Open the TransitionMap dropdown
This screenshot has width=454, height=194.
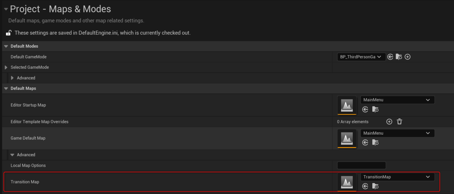[x=397, y=177]
